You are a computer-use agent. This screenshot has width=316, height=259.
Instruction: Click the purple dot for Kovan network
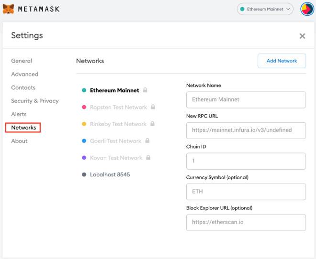tap(84, 158)
